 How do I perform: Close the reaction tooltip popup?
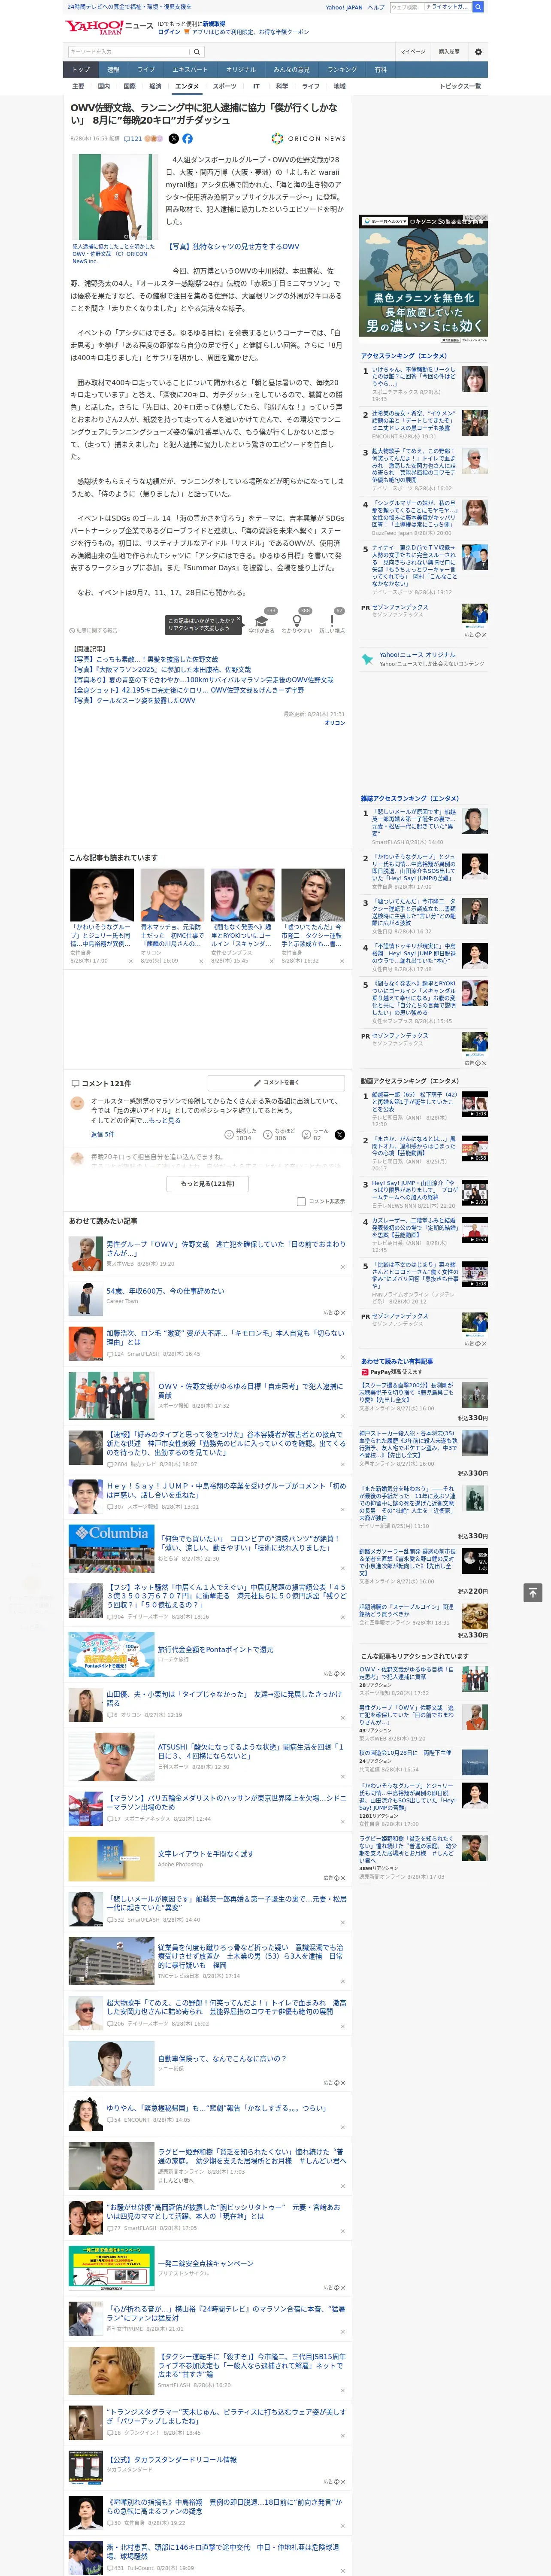click(x=238, y=620)
